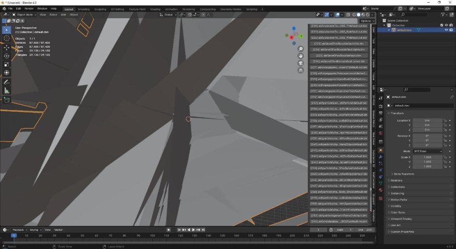
Task: Open the Tool properties tab
Action: (x=380, y=98)
